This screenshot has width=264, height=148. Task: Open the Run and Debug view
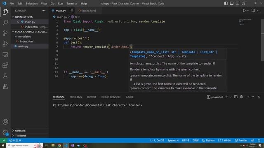pyautogui.click(x=5, y=44)
